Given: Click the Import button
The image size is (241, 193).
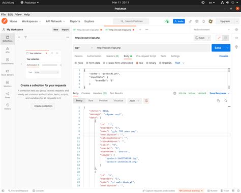Looking at the screenshot, I should coord(65,30).
